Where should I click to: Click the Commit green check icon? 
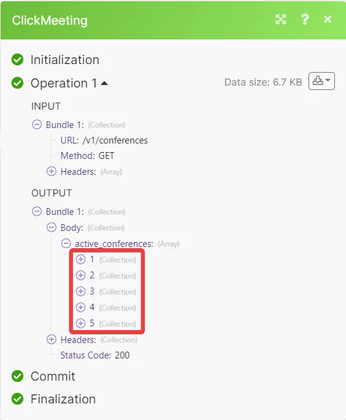pyautogui.click(x=17, y=376)
